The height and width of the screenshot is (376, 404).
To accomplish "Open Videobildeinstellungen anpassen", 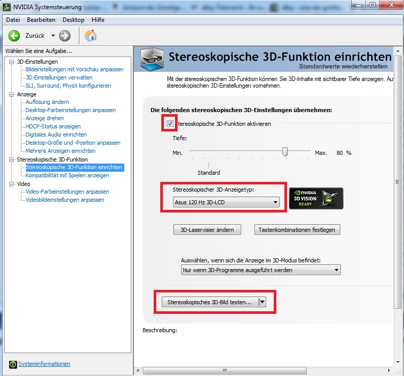I will click(x=65, y=200).
